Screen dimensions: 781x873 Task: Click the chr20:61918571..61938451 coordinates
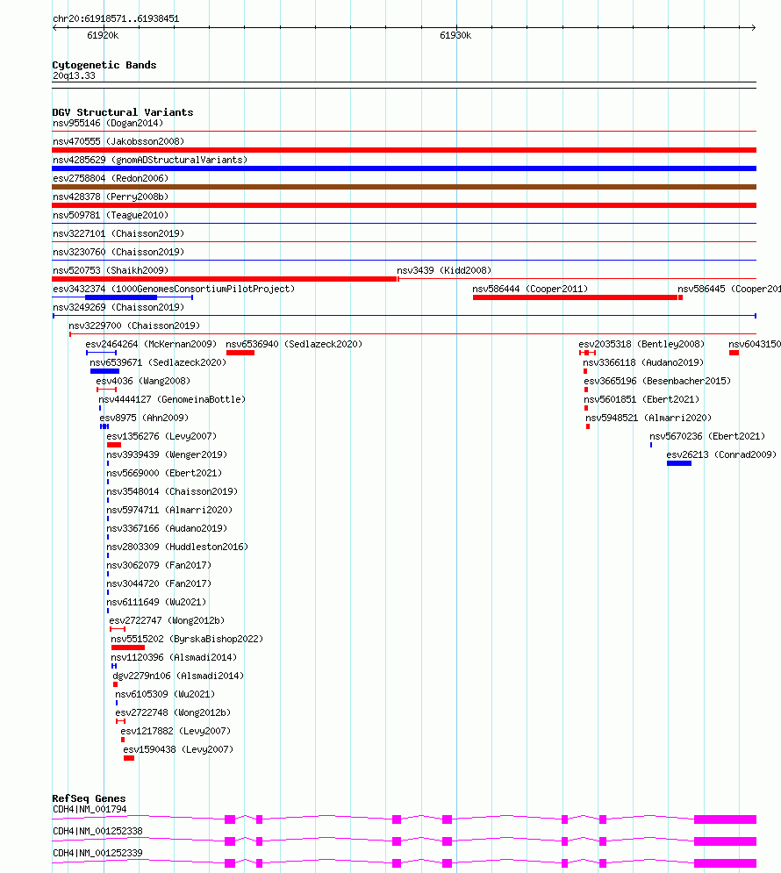(x=116, y=18)
